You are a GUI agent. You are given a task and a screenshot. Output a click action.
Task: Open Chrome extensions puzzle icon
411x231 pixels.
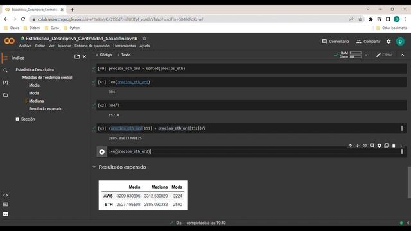pyautogui.click(x=371, y=19)
